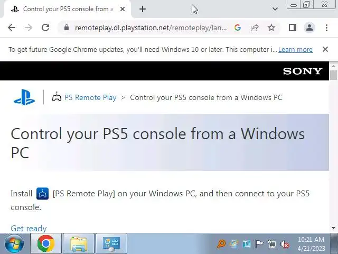Click the share page icon

click(x=255, y=28)
